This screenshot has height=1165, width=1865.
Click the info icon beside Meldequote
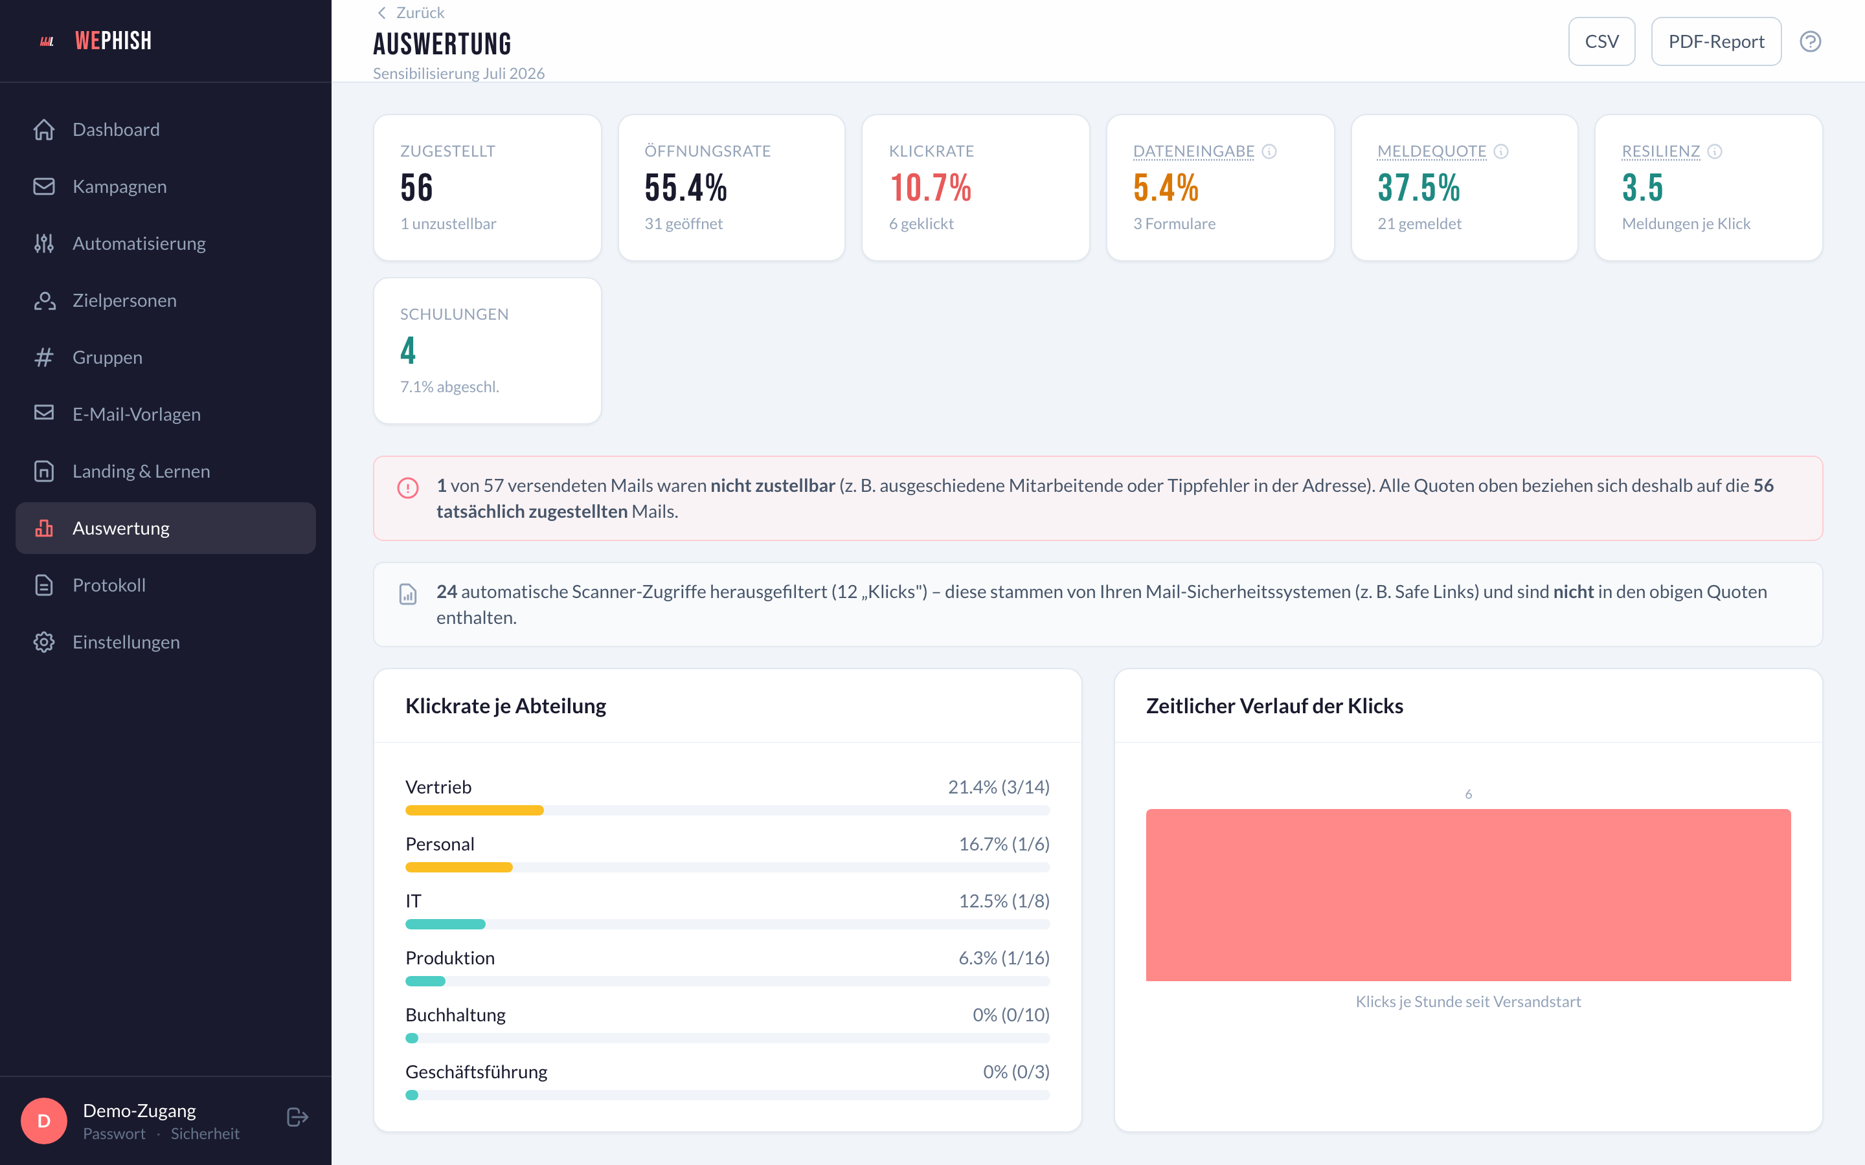pos(1500,151)
